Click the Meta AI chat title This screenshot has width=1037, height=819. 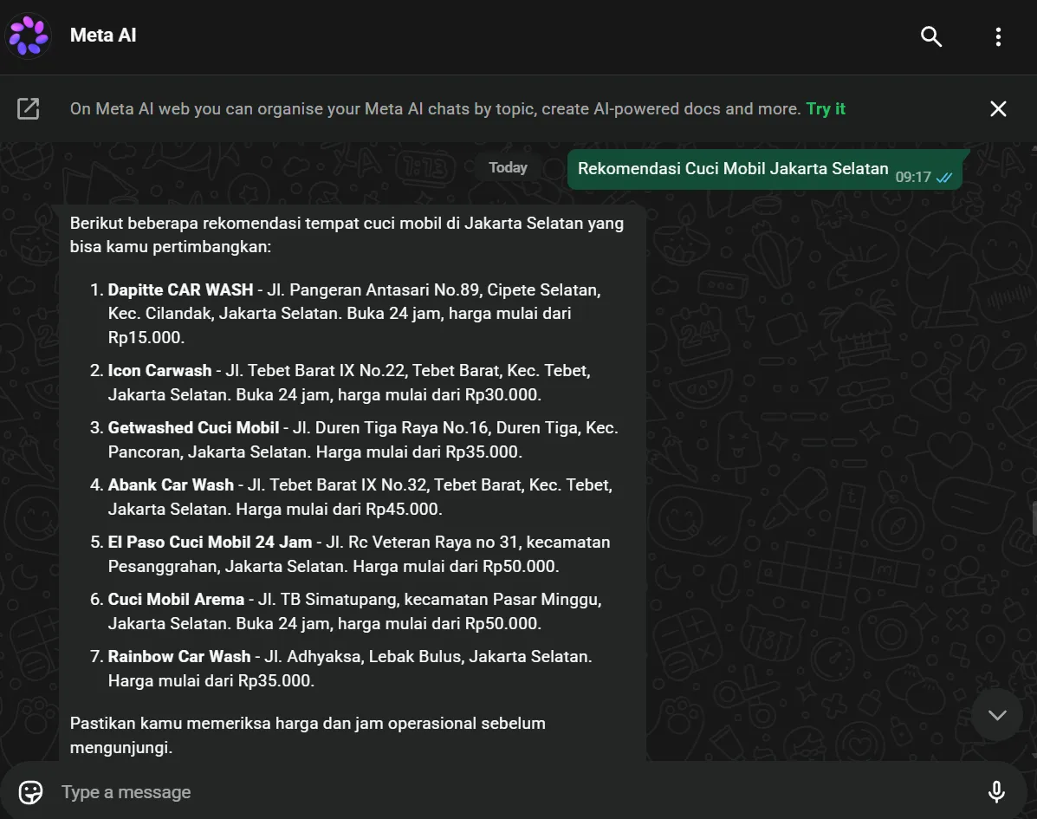103,35
